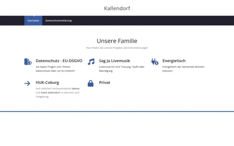Click the HUK-Coburg arrow icon
This screenshot has height=146, width=234.
pos(27,83)
